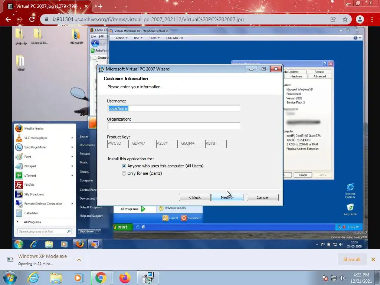This screenshot has width=380, height=285.
Task: Click Show all downloads
Action: click(352, 259)
